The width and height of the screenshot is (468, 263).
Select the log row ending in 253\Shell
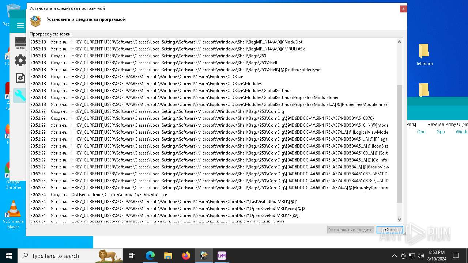coord(213,63)
